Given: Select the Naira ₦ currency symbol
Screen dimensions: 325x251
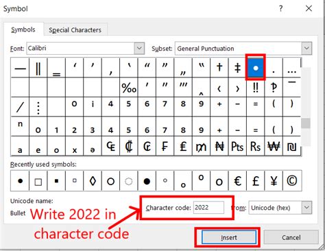Looking at the screenshot, I should coord(219,146).
